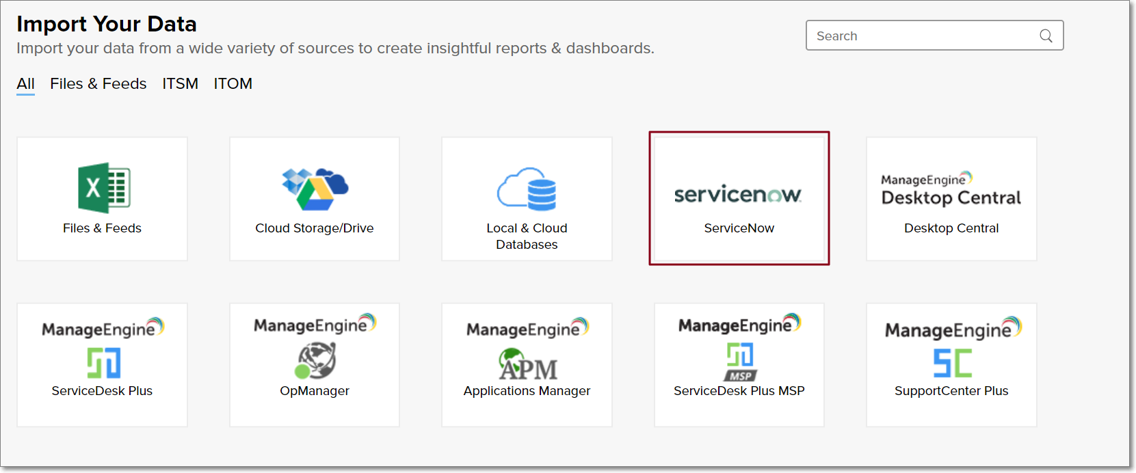Viewport: 1136px width, 473px height.
Task: Click the ServiceDesk Plus green-blue logo
Action: pyautogui.click(x=104, y=363)
